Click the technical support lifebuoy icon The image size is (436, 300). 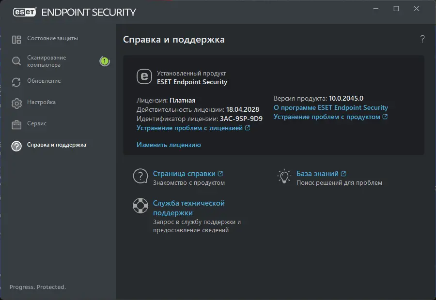140,206
